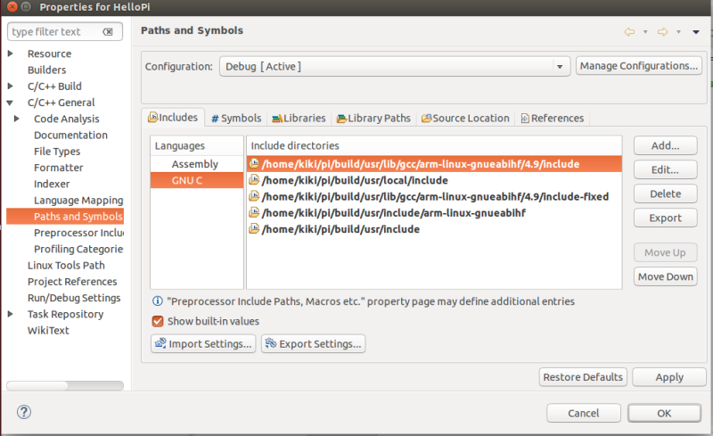Image resolution: width=713 pixels, height=436 pixels.
Task: Click the Move Down button
Action: pos(665,276)
